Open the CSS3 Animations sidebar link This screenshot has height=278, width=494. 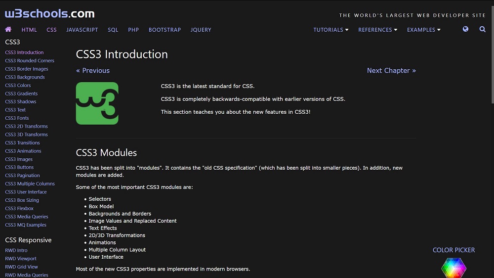click(23, 151)
